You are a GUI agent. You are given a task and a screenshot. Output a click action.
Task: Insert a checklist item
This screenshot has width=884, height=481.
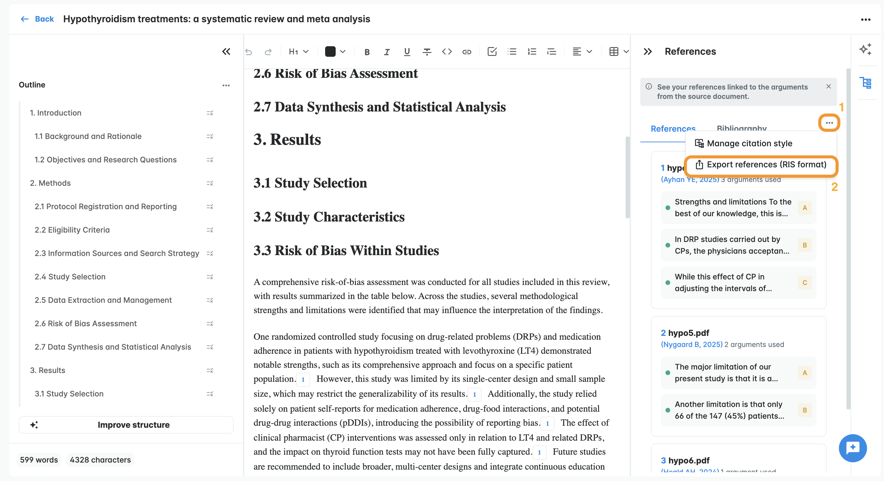[x=492, y=52]
